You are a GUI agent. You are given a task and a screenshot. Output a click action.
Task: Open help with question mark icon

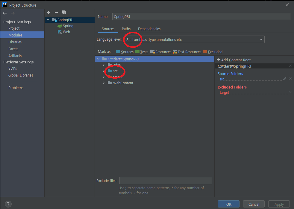click(8, 204)
